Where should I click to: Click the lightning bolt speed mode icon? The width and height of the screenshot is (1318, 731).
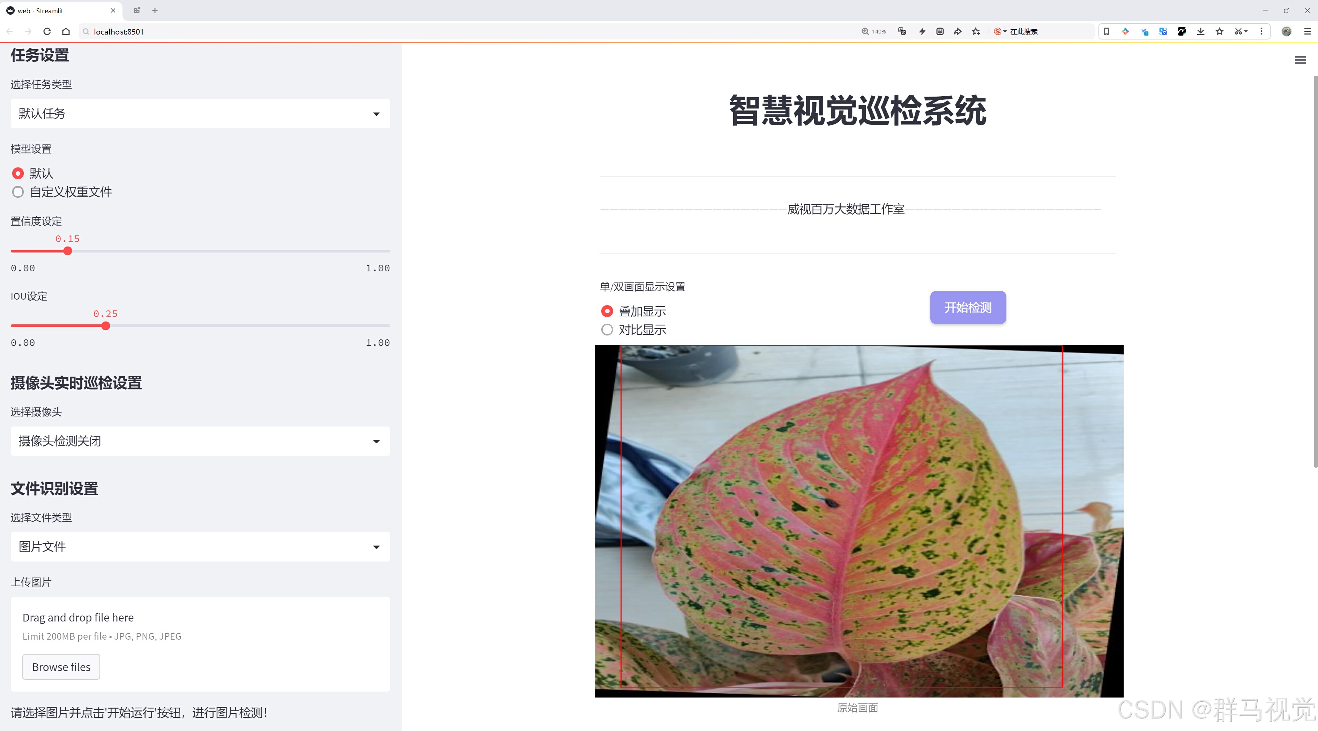coord(922,32)
